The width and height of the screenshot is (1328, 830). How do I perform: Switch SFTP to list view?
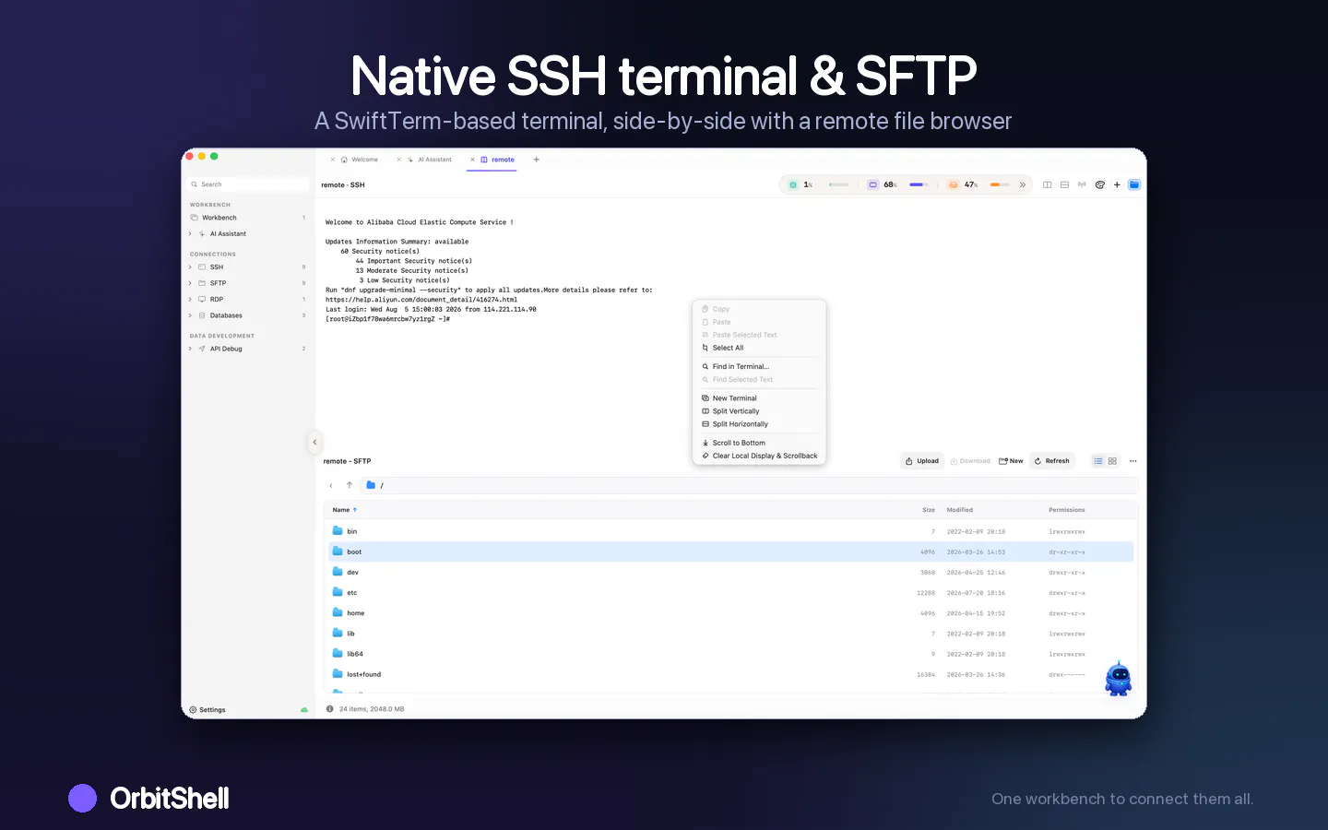pos(1097,461)
